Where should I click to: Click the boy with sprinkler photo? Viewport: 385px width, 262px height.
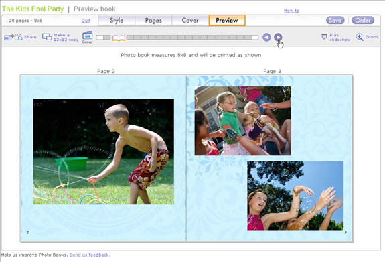coord(104,151)
